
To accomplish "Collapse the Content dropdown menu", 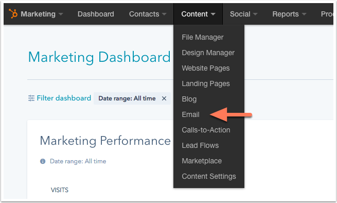I will point(198,14).
